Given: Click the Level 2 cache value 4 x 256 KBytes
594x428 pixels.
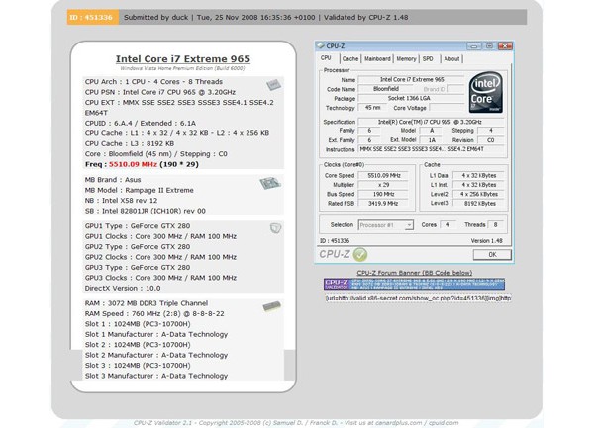Looking at the screenshot, I should [x=479, y=194].
